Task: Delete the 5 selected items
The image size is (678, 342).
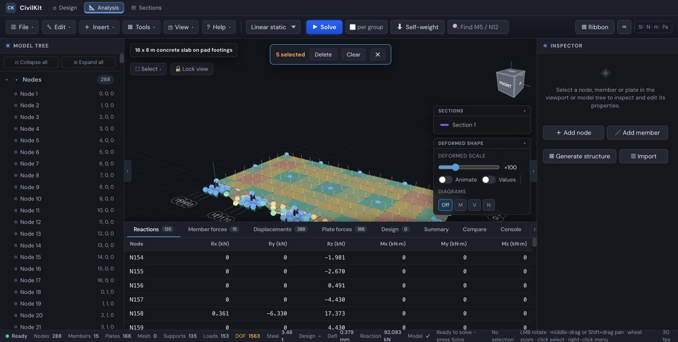Action: tap(323, 55)
